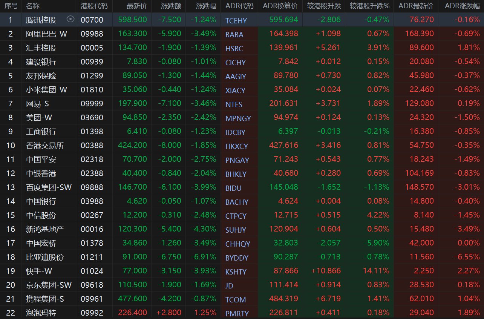Click the 快手-W stock name
Screen dimensions: 484x319
pos(39,271)
